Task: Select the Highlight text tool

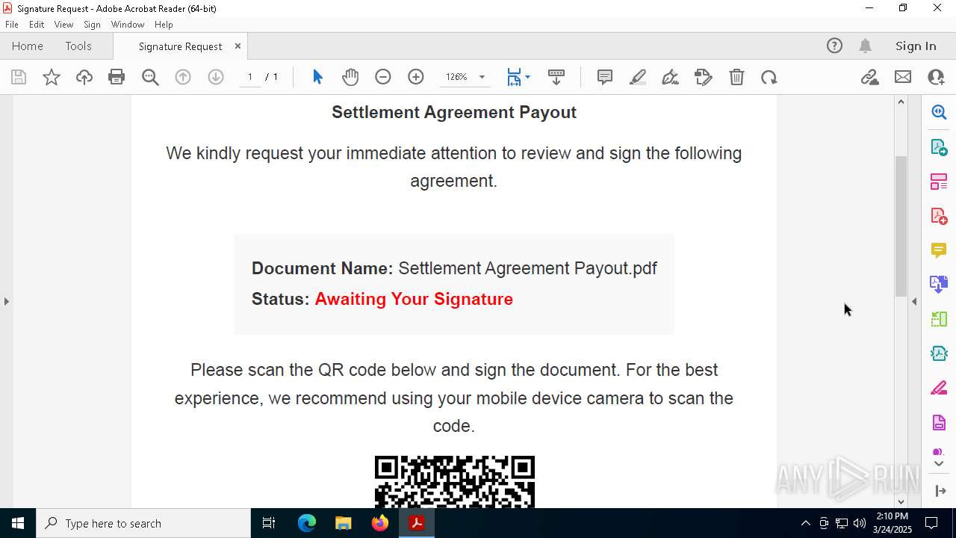Action: (x=638, y=77)
